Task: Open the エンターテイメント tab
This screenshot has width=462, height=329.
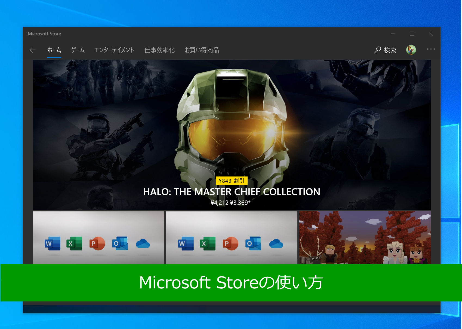Action: click(x=114, y=50)
